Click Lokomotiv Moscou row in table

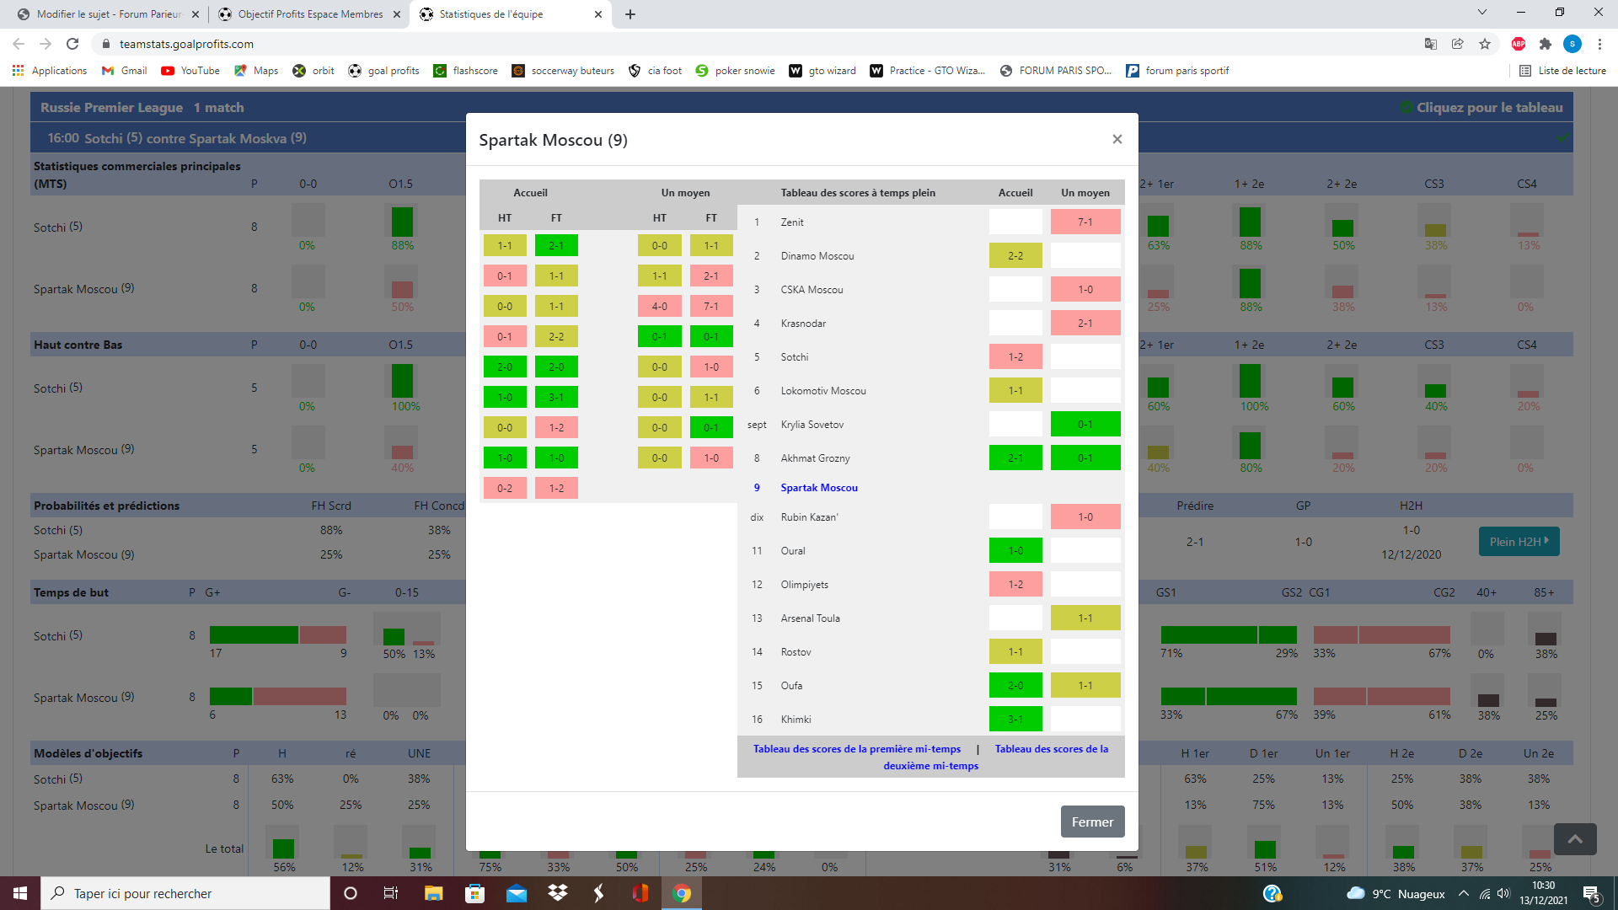coord(930,391)
